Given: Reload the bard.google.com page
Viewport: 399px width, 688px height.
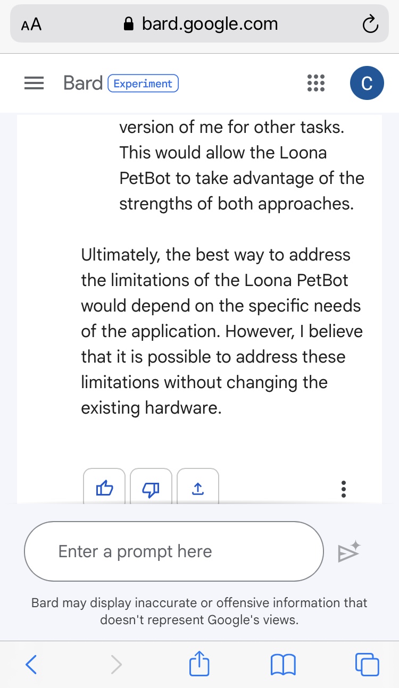Looking at the screenshot, I should (x=369, y=24).
